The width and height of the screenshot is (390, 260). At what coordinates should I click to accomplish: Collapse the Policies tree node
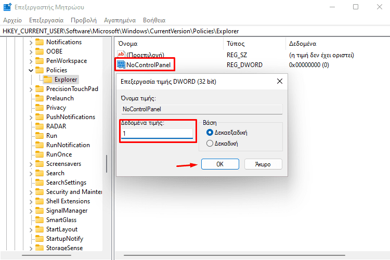coord(31,71)
